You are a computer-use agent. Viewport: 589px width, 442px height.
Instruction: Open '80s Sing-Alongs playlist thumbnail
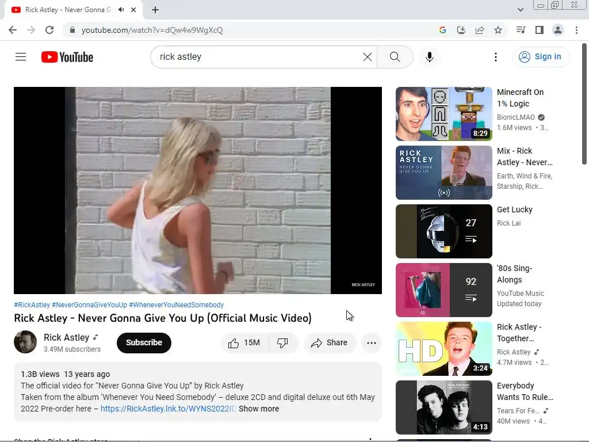pos(443,290)
